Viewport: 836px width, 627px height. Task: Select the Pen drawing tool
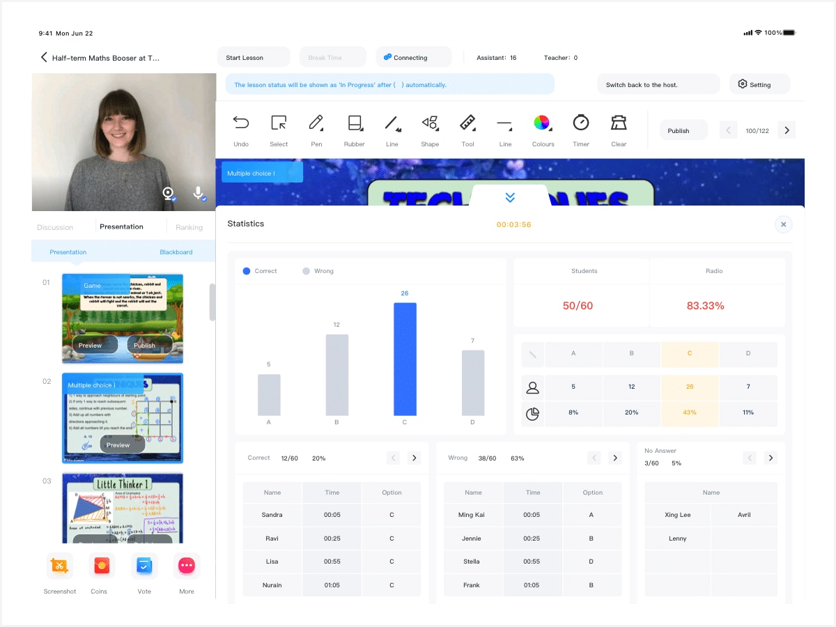click(316, 123)
